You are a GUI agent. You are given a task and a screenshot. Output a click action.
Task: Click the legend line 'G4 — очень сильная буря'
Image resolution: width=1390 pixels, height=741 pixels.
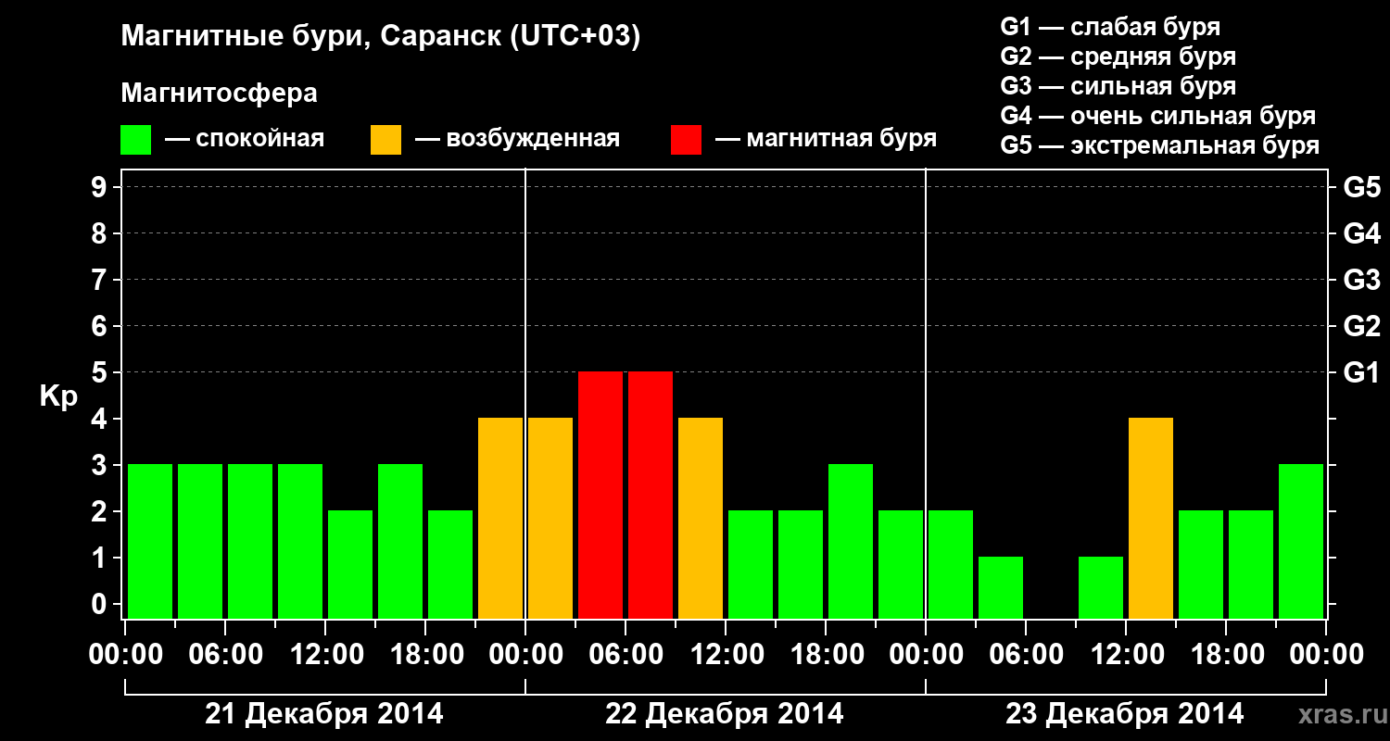[x=1158, y=116]
